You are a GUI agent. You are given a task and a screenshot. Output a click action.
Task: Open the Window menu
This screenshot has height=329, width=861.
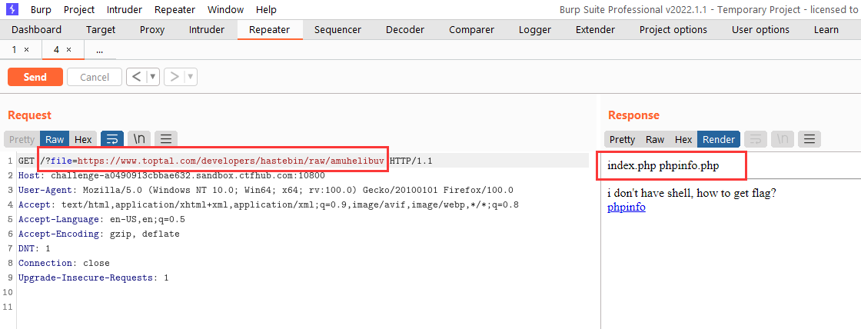click(226, 9)
